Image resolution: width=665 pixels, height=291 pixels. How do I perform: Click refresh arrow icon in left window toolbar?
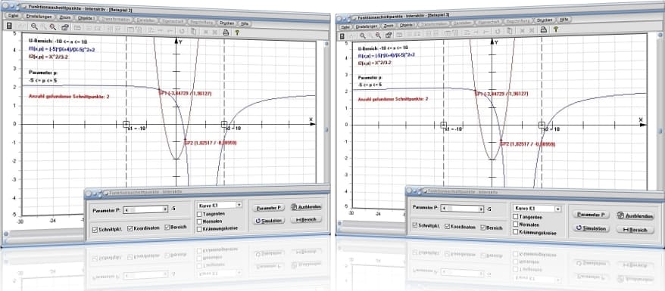click(182, 30)
